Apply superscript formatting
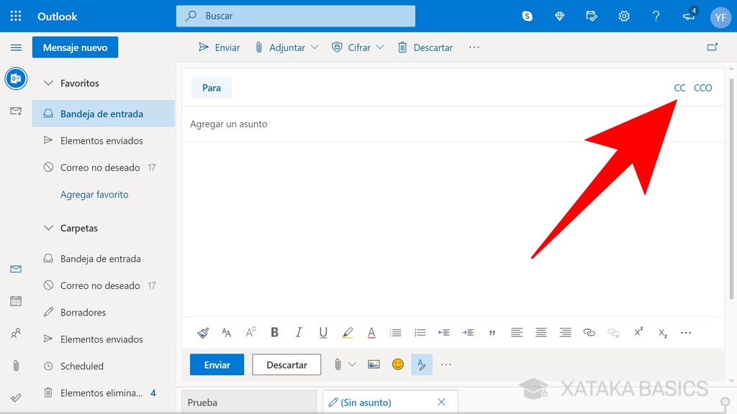737x414 pixels. click(x=638, y=332)
